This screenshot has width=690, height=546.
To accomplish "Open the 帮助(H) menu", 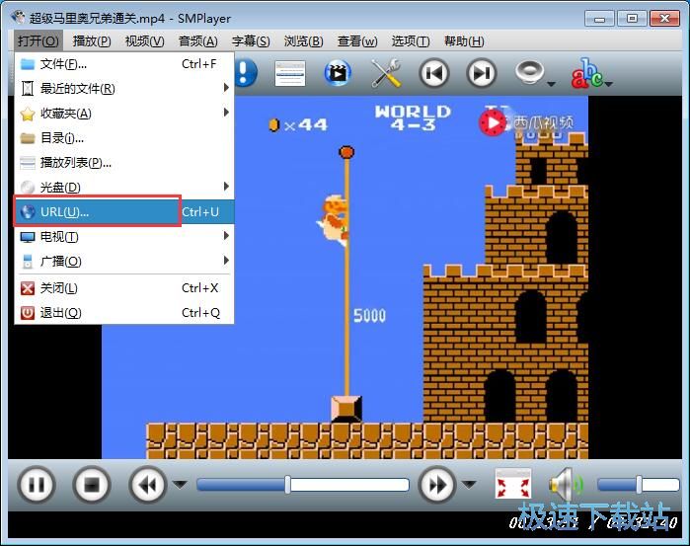I will click(x=464, y=40).
